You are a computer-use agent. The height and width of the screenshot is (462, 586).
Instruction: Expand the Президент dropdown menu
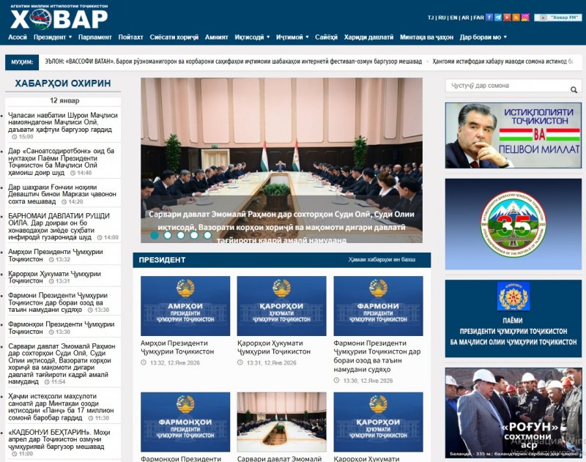tap(53, 37)
